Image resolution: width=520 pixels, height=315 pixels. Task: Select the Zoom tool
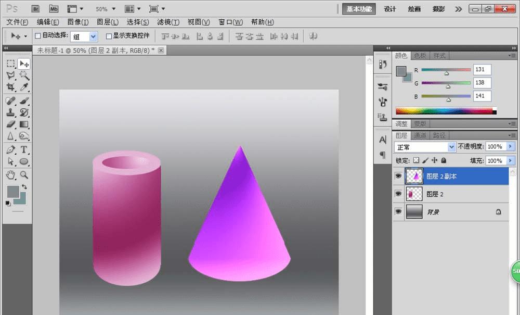pyautogui.click(x=24, y=174)
